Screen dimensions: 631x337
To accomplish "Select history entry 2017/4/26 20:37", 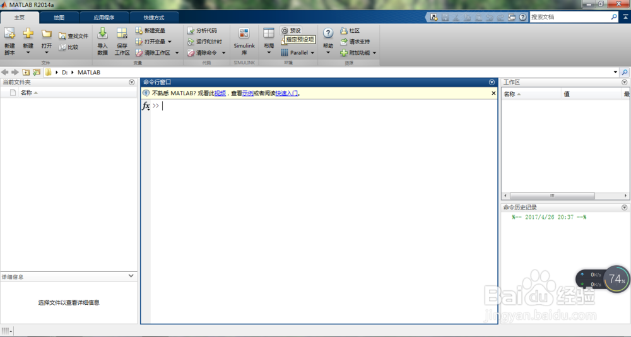I will [x=549, y=217].
